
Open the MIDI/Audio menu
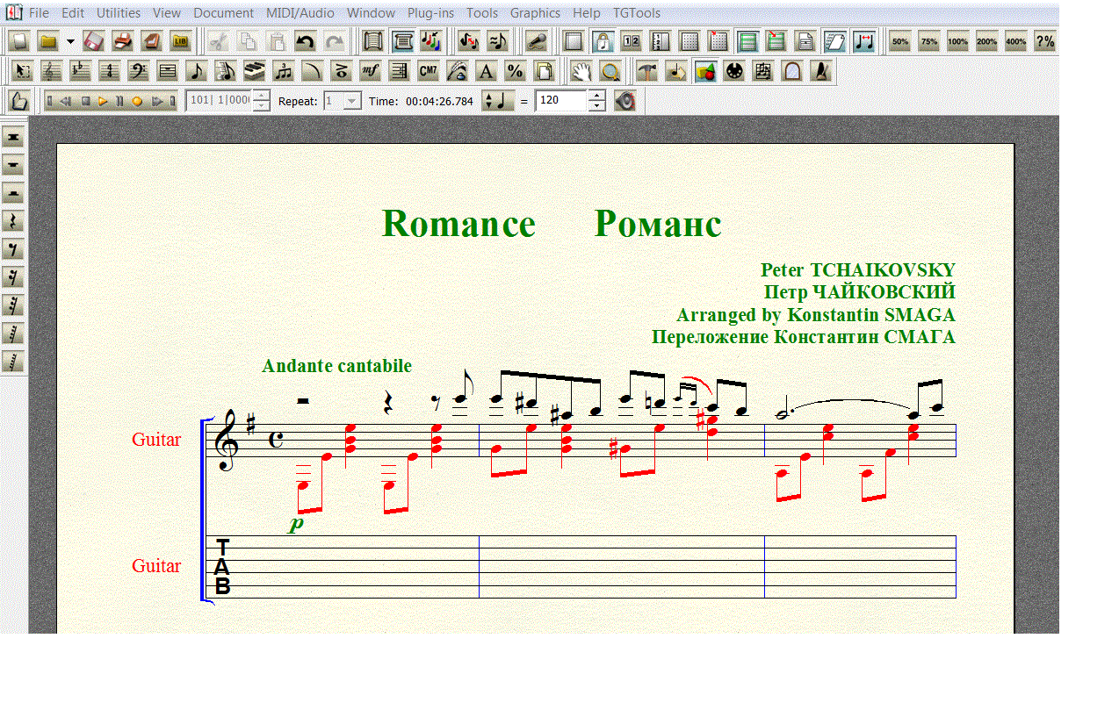point(300,13)
